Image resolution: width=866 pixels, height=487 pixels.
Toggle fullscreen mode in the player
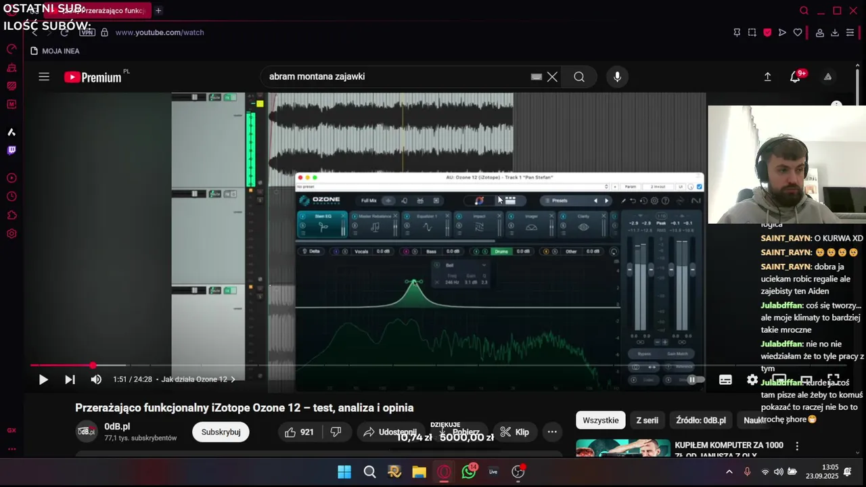tap(834, 379)
